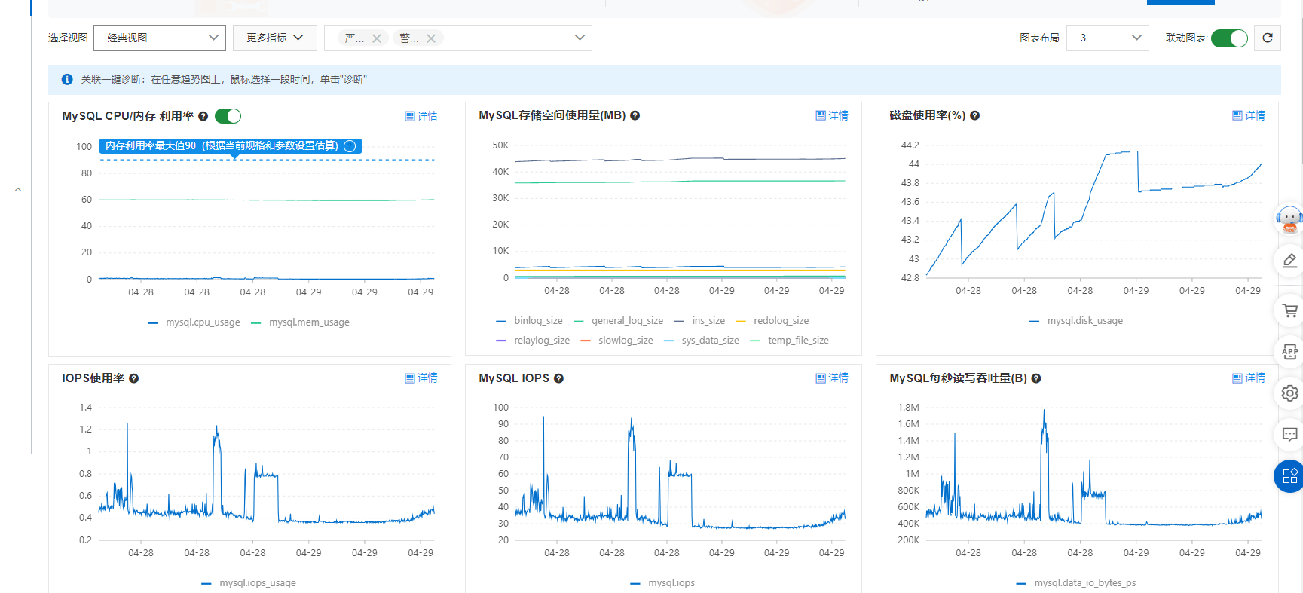Select the 内存利用率最大值90 radio circle
Viewport: 1303px width, 593px height.
tap(350, 146)
